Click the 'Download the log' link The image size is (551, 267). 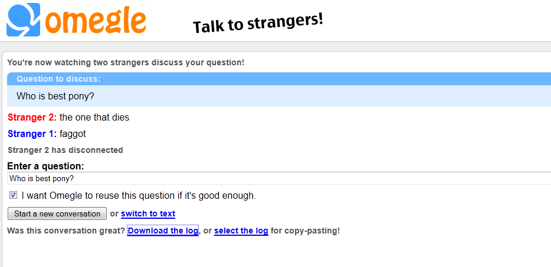pyautogui.click(x=163, y=231)
